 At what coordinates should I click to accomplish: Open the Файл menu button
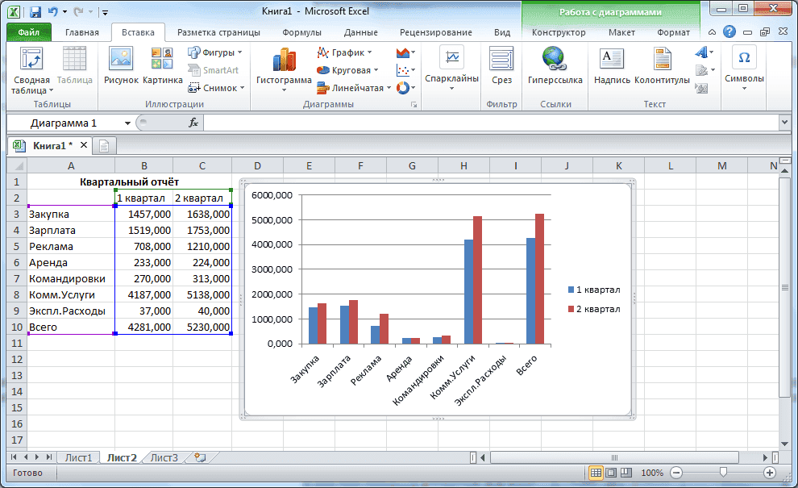coord(28,32)
